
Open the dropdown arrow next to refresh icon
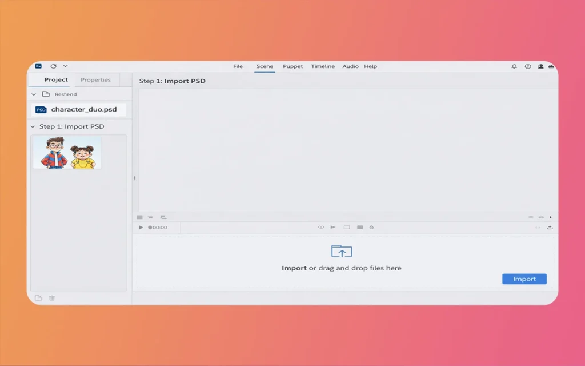[x=65, y=66]
